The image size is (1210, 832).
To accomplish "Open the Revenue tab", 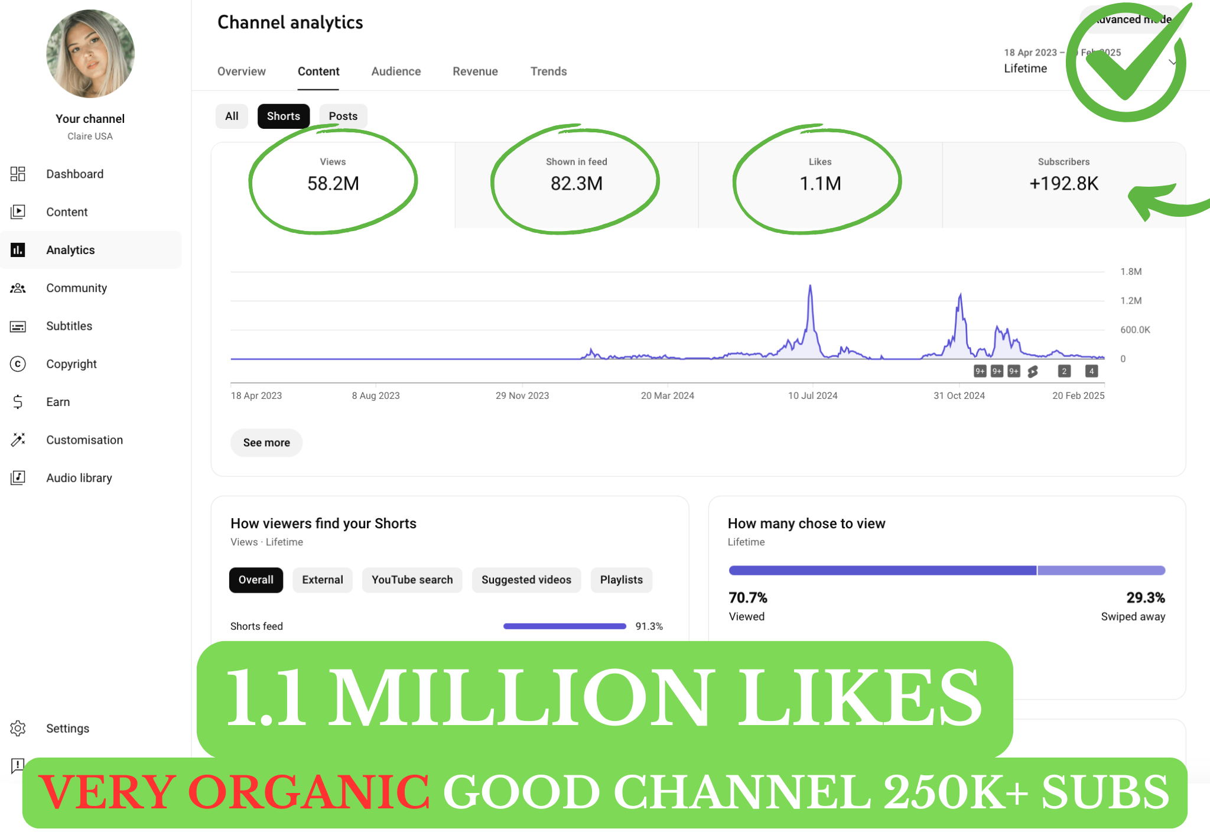I will 475,71.
